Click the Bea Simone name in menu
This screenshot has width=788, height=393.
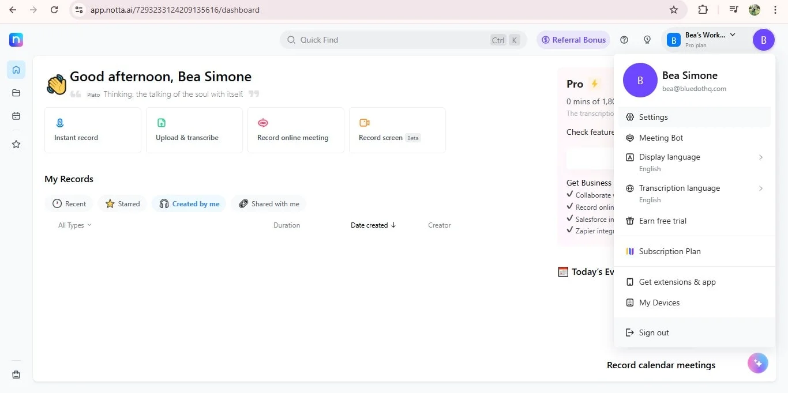[x=690, y=75]
